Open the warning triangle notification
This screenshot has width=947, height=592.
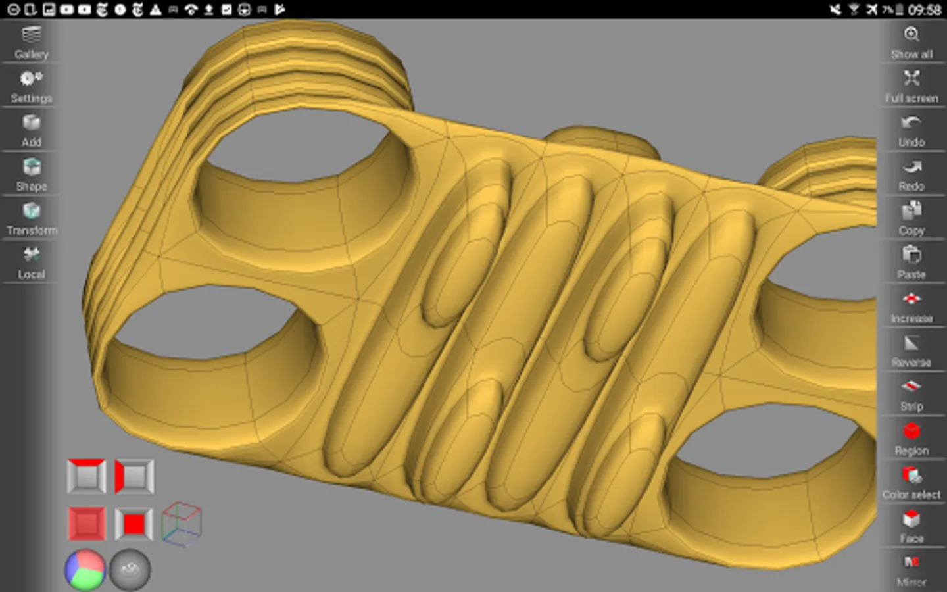155,9
